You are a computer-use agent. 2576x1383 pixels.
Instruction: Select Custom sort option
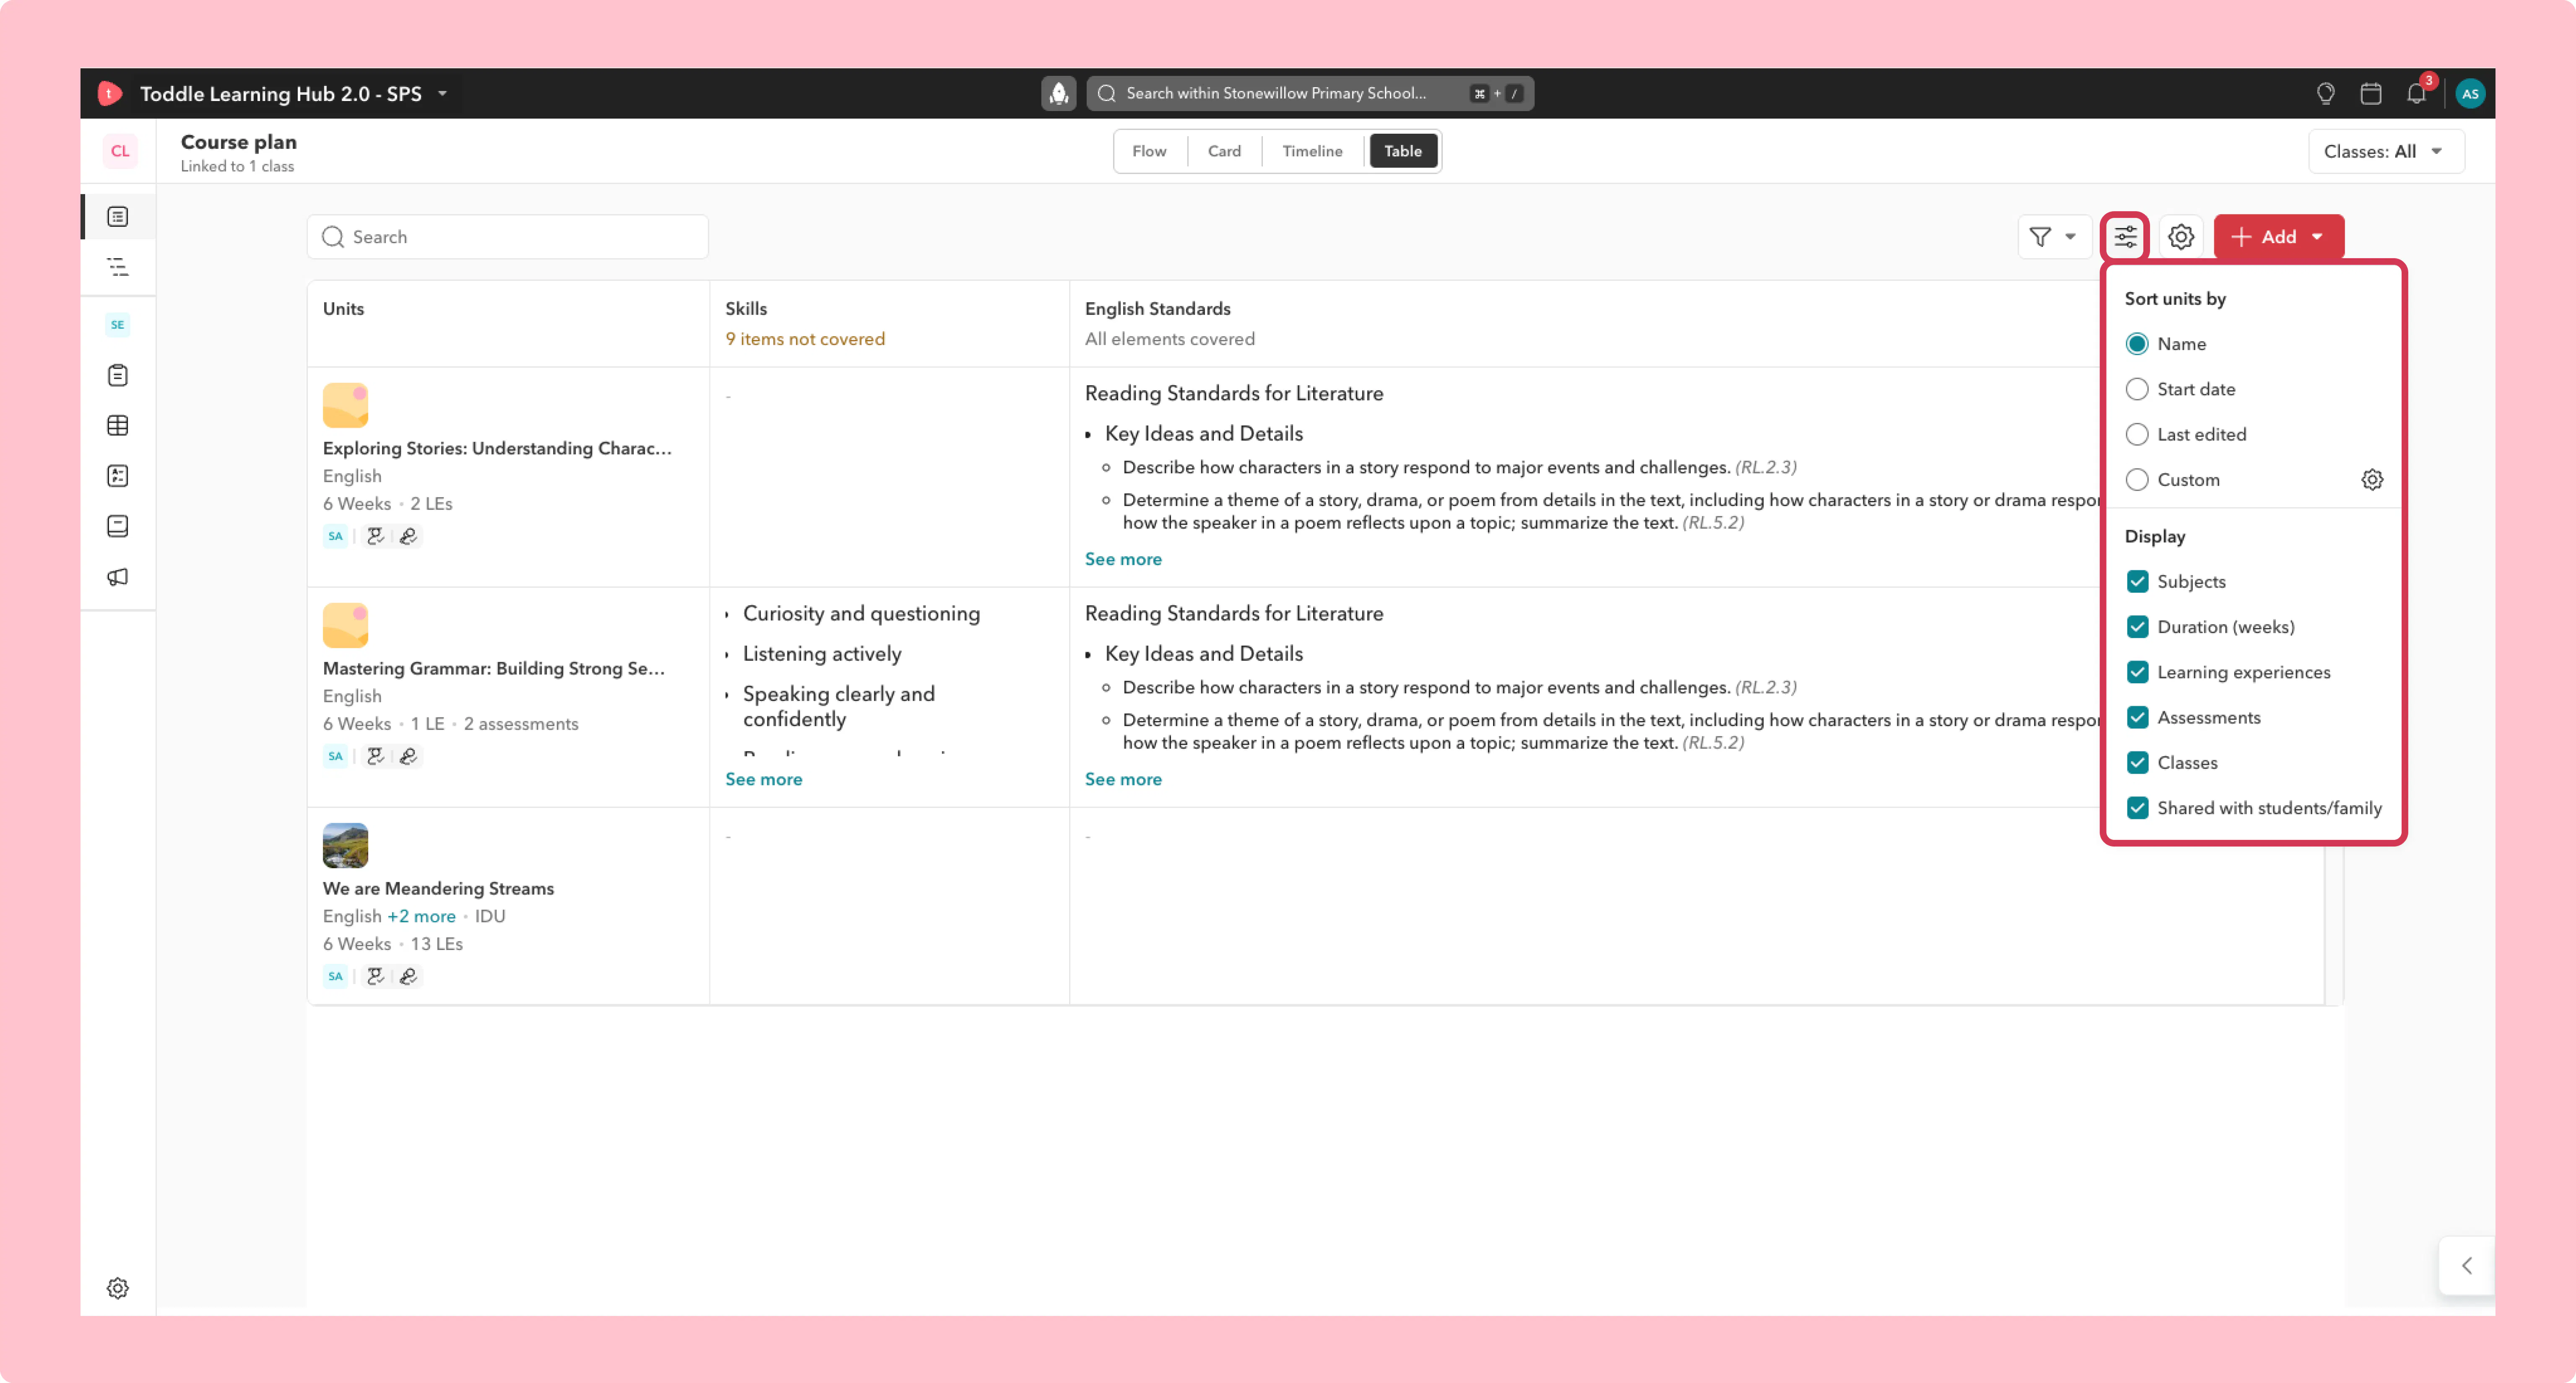2137,480
